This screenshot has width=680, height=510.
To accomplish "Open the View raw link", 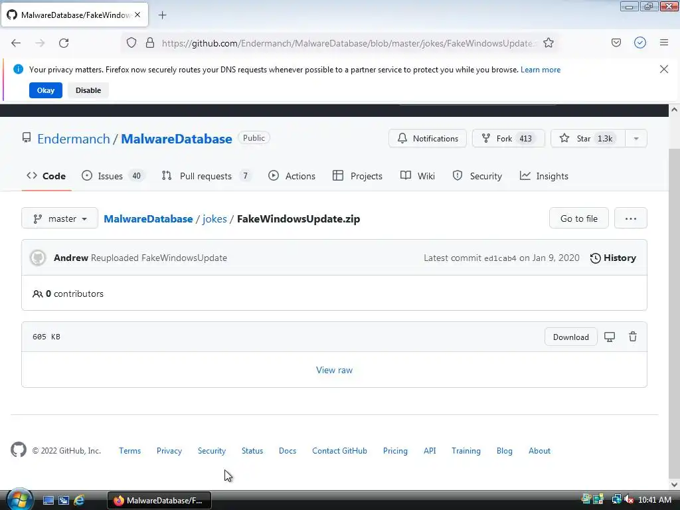I will [335, 370].
